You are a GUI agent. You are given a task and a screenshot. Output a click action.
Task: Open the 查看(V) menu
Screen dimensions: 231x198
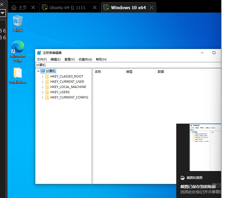point(70,59)
